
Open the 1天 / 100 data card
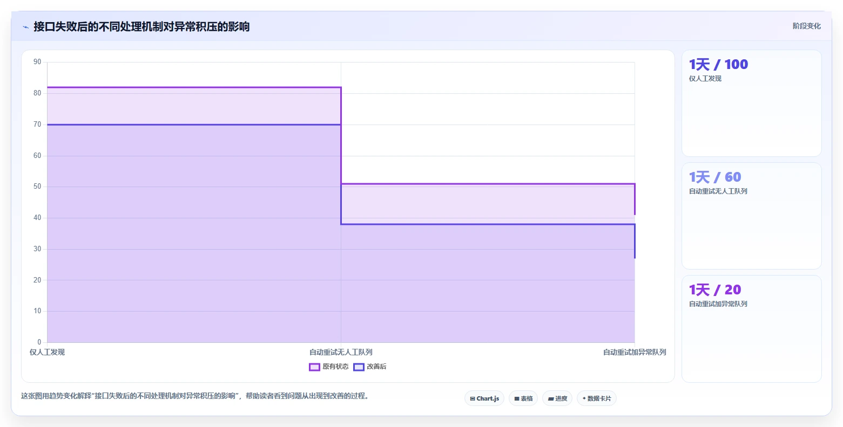coord(751,104)
